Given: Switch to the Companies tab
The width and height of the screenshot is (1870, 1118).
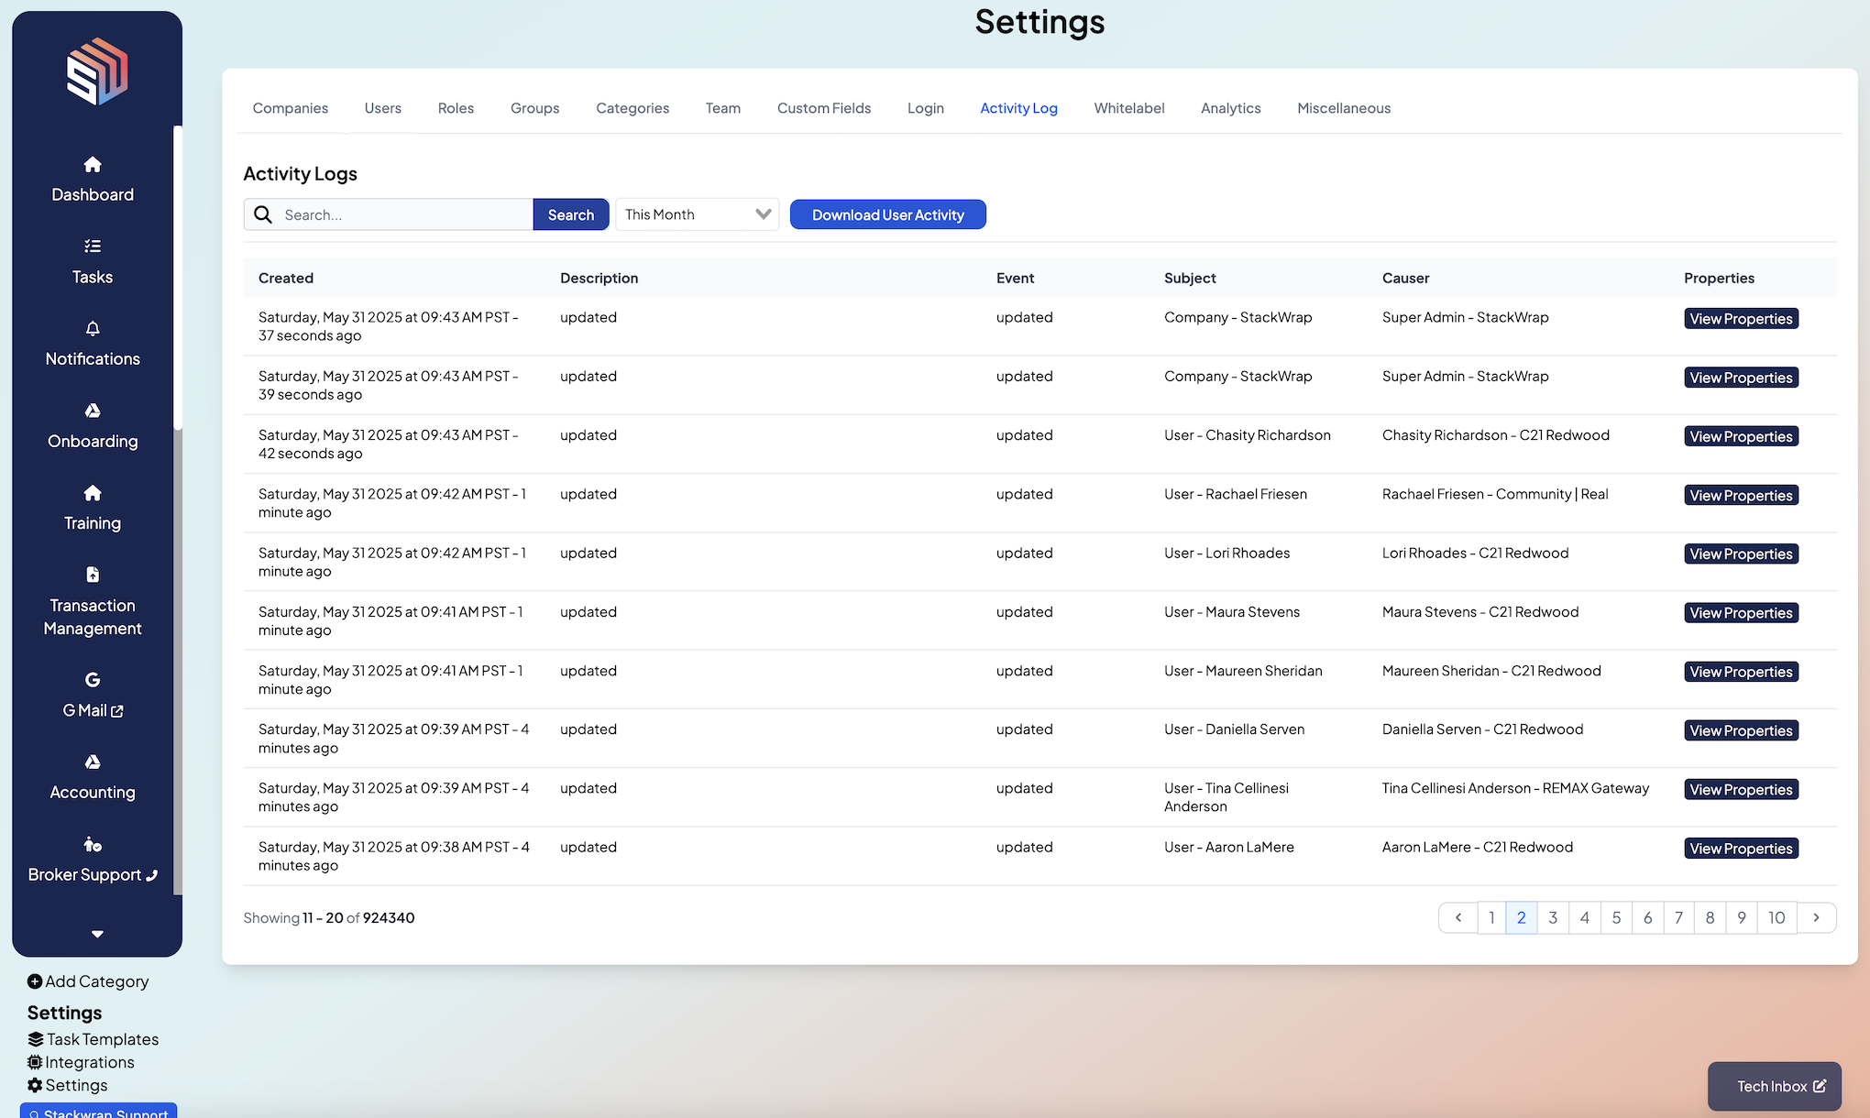Looking at the screenshot, I should (291, 108).
